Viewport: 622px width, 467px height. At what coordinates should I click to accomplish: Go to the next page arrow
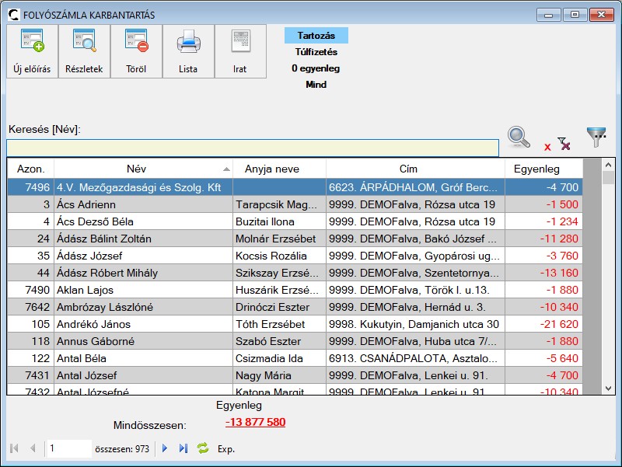pos(165,448)
